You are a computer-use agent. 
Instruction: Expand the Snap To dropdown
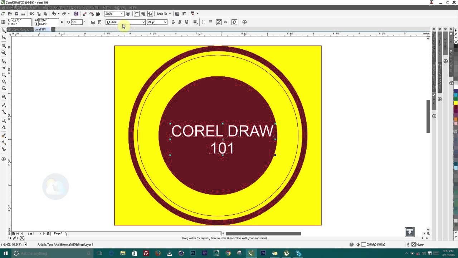169,14
